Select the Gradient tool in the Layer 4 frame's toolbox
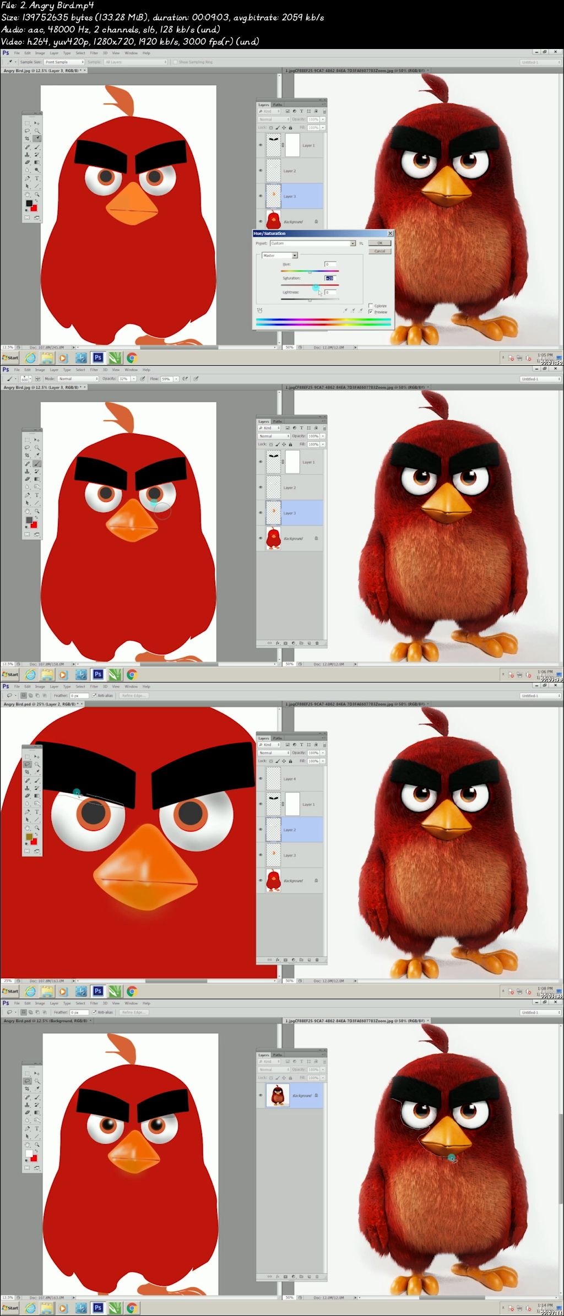564x1316 pixels. [37, 796]
